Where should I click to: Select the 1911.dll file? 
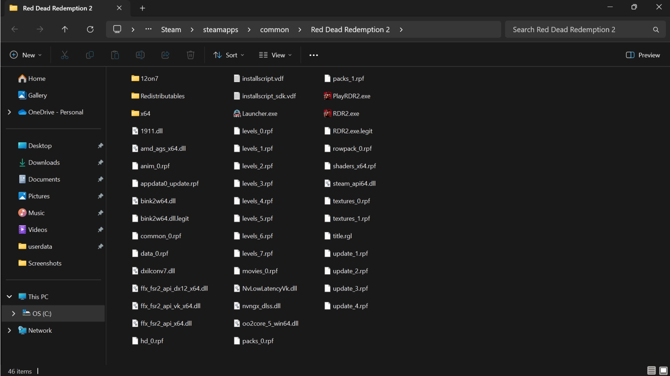[147, 131]
